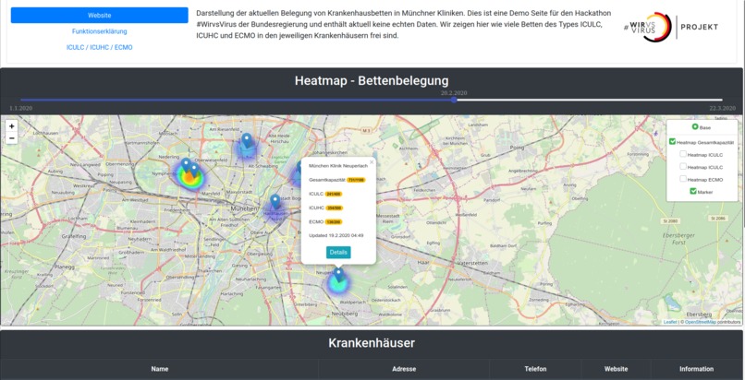This screenshot has height=380, width=745.
Task: Click the WirVsVirus Projekt logo
Action: tap(671, 27)
